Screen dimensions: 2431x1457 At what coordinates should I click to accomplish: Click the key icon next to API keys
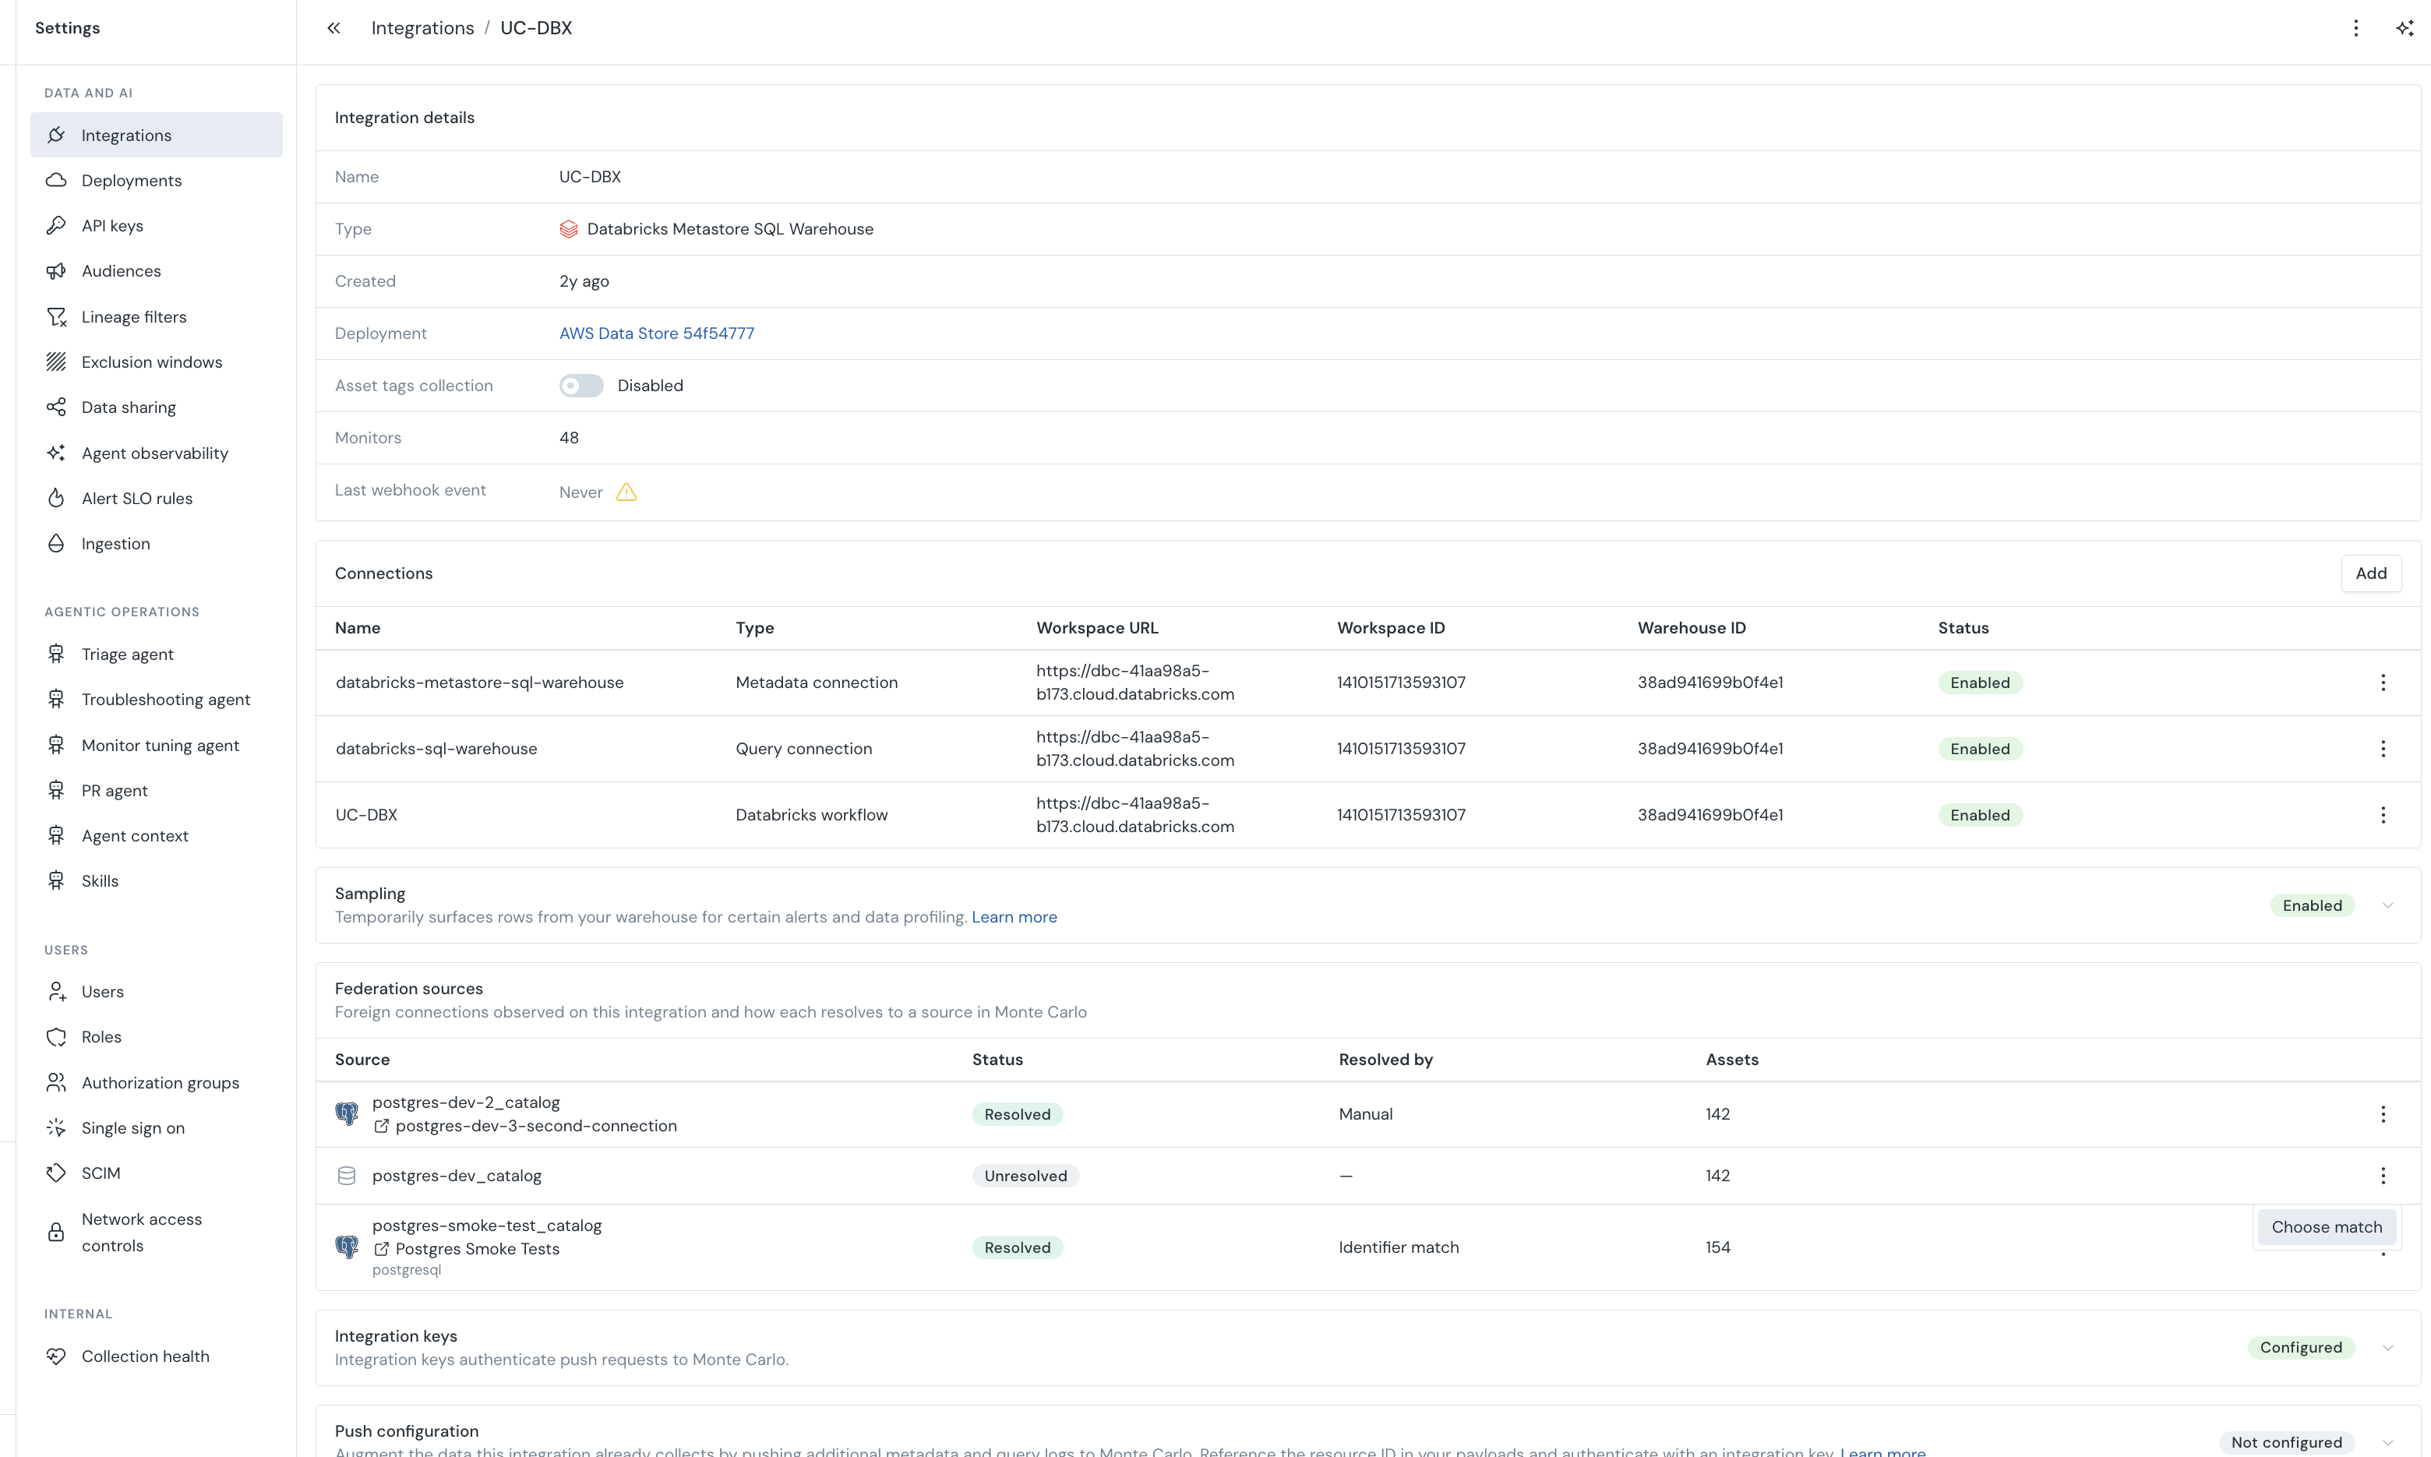point(56,226)
